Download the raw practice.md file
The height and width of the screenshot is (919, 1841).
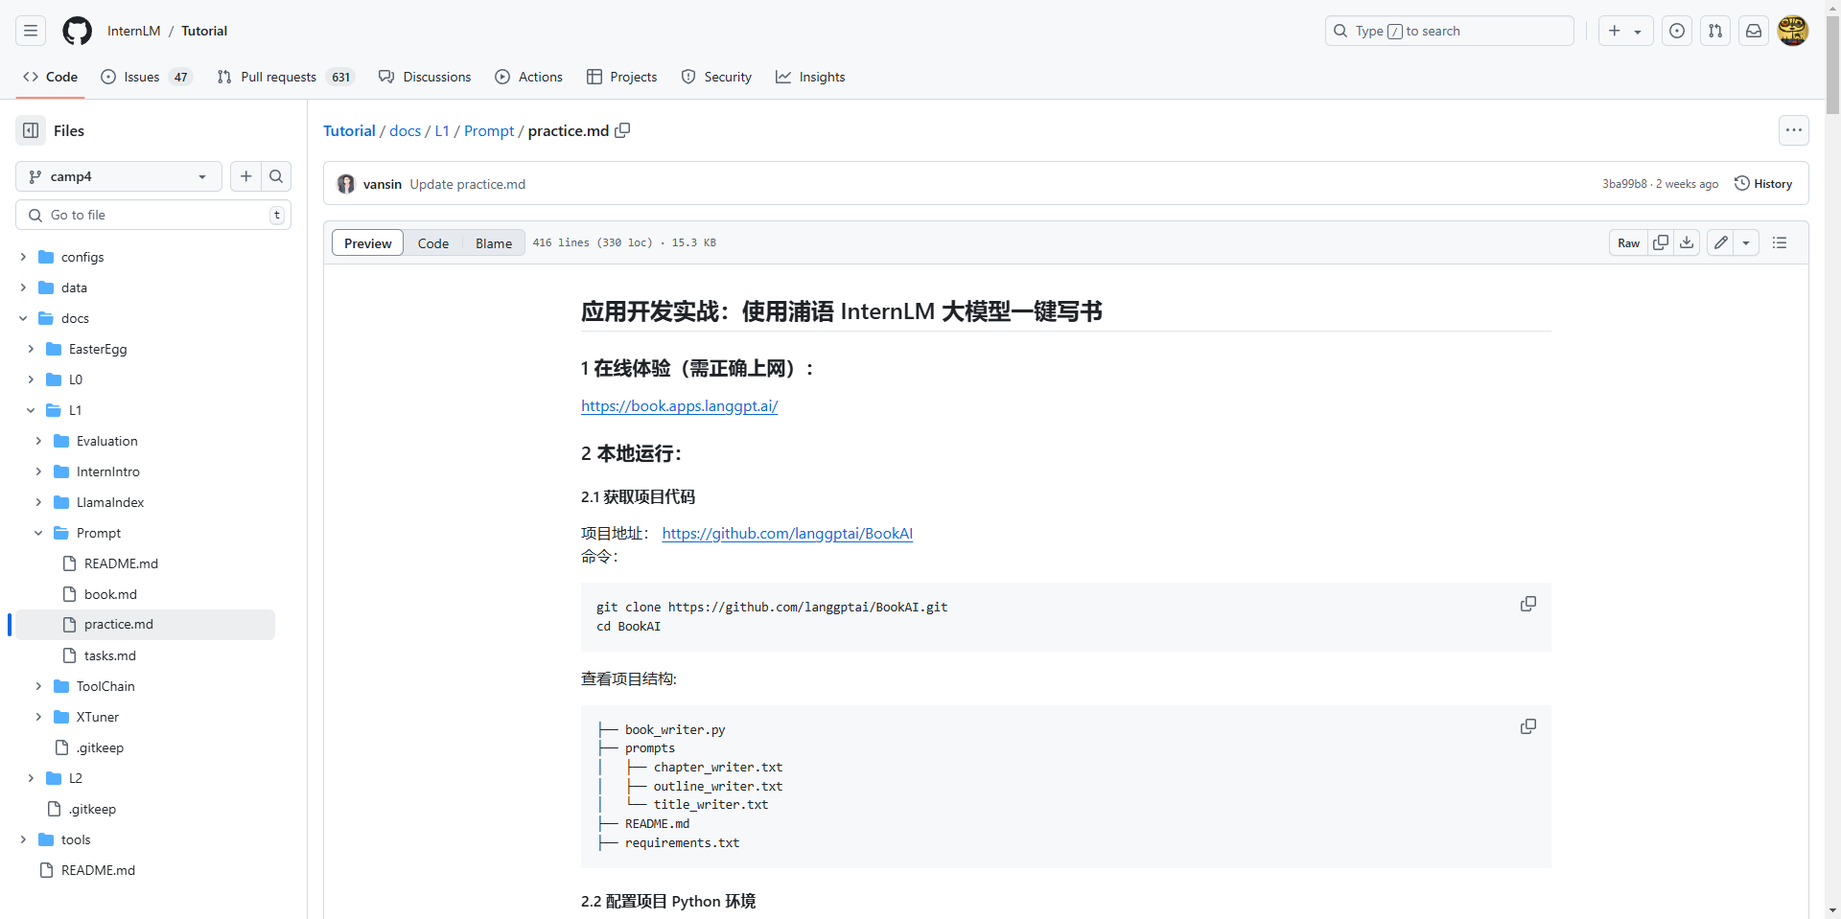1687,242
